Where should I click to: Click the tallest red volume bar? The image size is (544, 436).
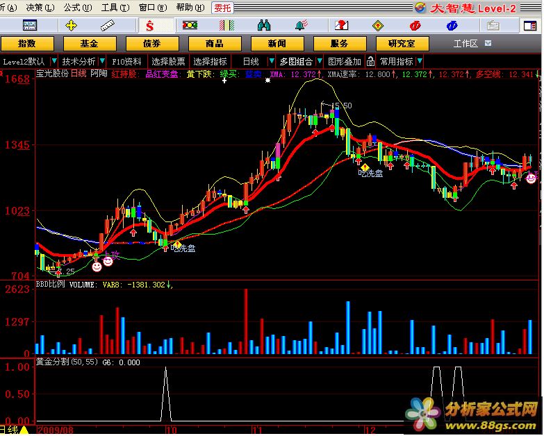tap(246, 321)
